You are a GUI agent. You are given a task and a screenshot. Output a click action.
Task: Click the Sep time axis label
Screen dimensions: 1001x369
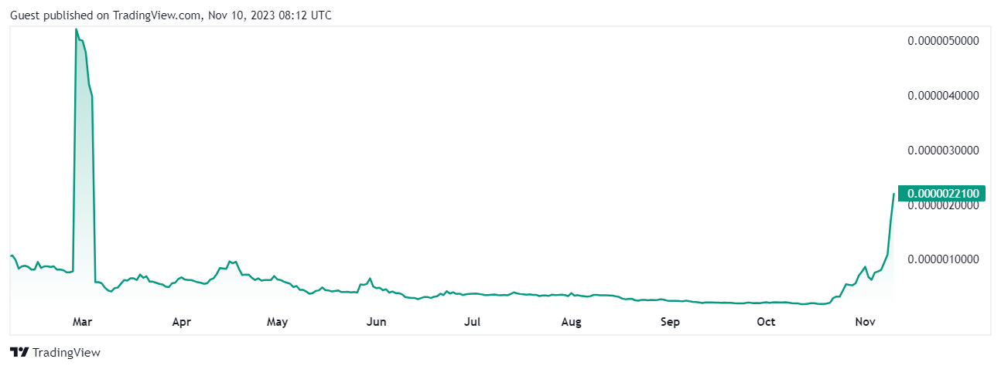pyautogui.click(x=670, y=322)
